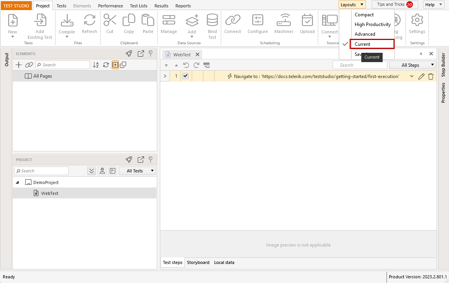The image size is (449, 283).
Task: Click the rocket icon in Elements header
Action: [x=129, y=54]
